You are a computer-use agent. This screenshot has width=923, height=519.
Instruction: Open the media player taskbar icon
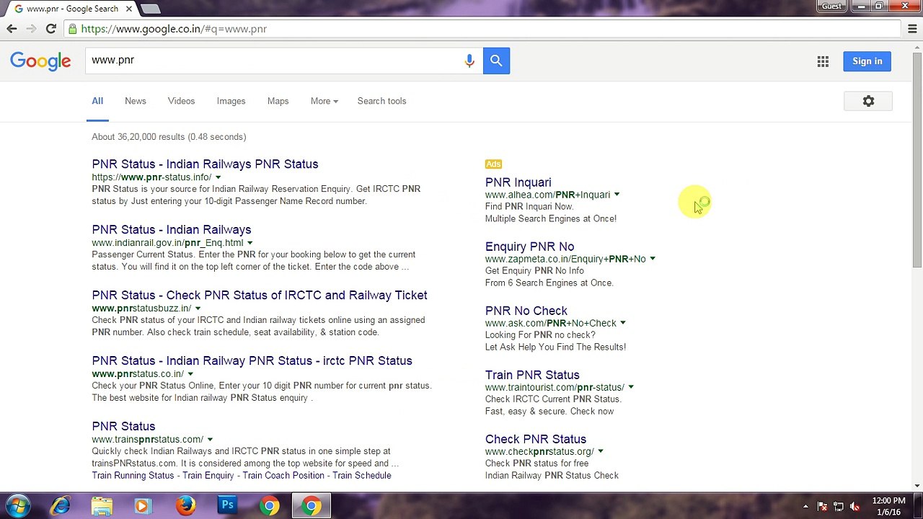click(x=142, y=506)
